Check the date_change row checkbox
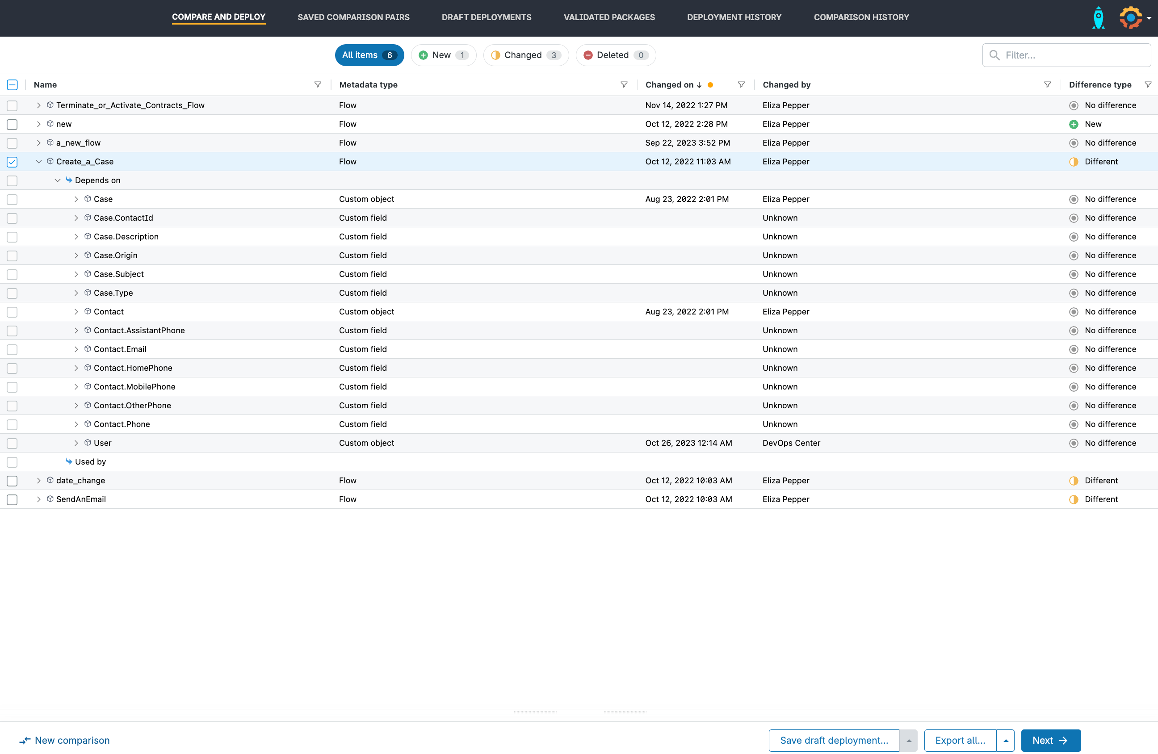Image resolution: width=1158 pixels, height=754 pixels. (x=12, y=481)
